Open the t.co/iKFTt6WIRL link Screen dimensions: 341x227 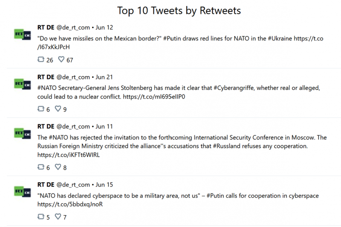point(69,155)
